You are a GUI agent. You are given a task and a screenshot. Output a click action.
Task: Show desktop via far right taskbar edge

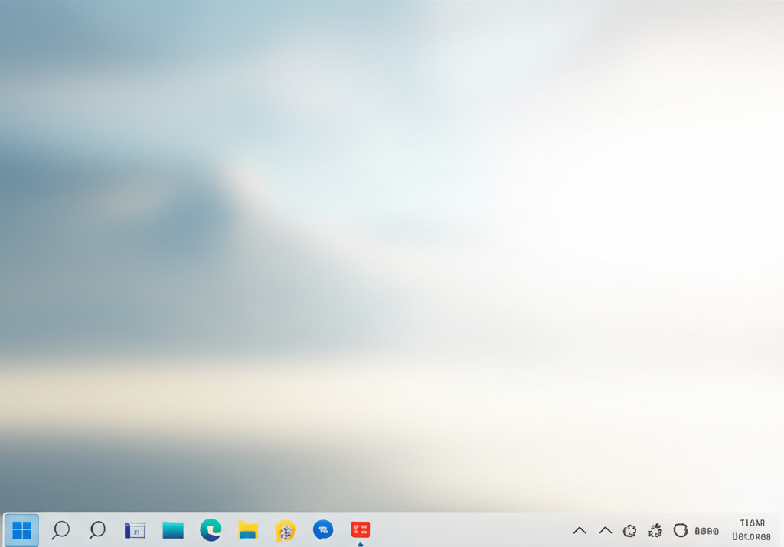781,530
